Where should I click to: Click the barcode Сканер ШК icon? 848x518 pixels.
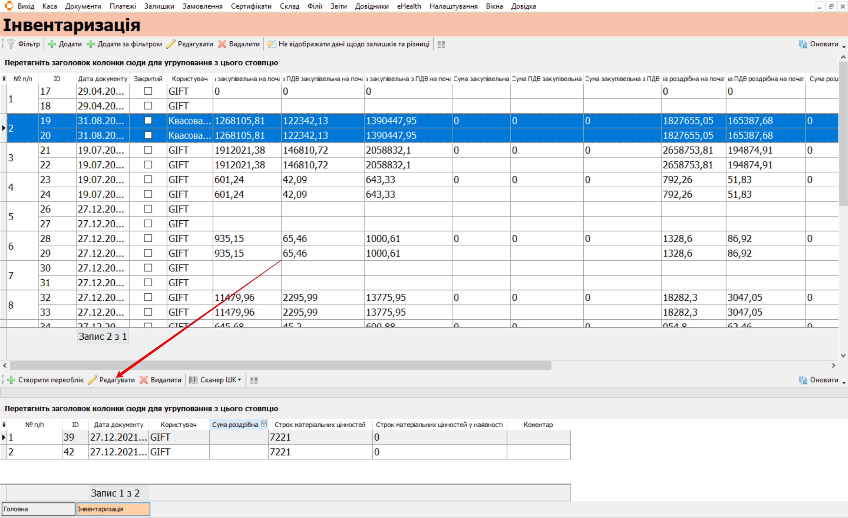(193, 380)
